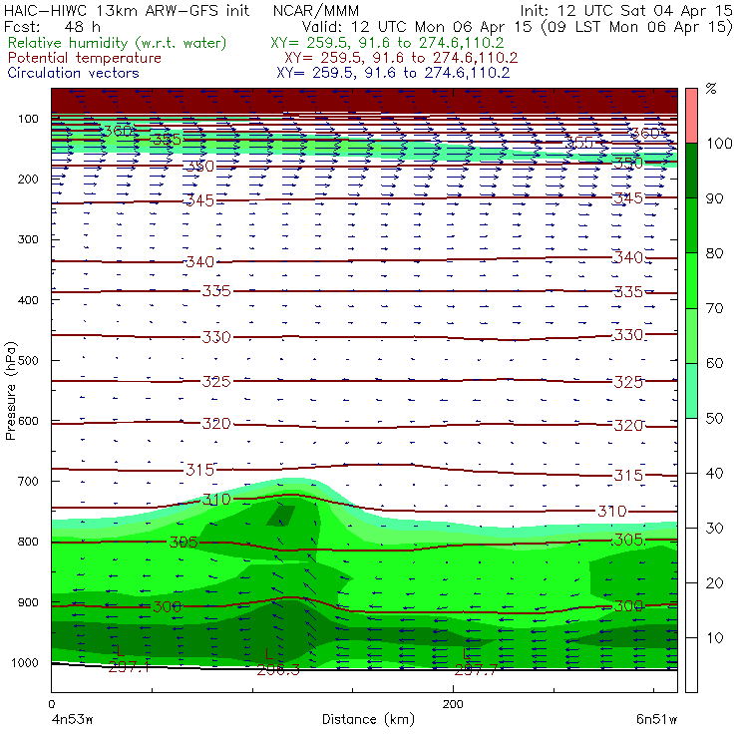This screenshot has height=738, width=738.
Task: Click the pressure axis '500' tick label
Action: click(28, 361)
